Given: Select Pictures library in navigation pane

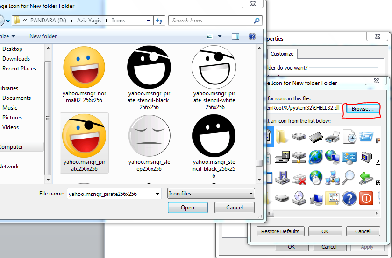Looking at the screenshot, I should pos(12,118).
